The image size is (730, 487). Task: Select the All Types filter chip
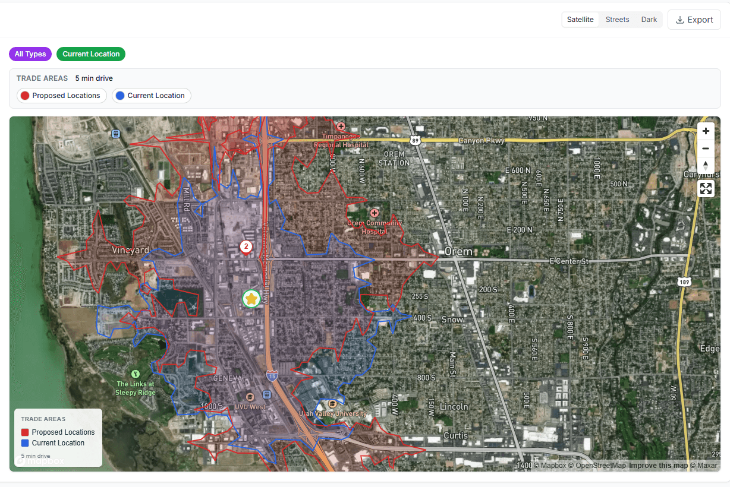[x=30, y=54]
